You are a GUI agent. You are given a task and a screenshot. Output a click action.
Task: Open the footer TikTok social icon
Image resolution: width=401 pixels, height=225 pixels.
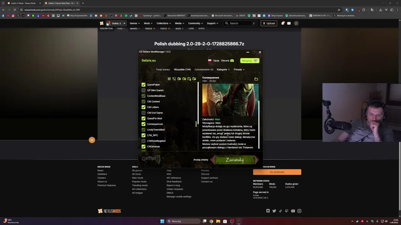[x=280, y=211]
